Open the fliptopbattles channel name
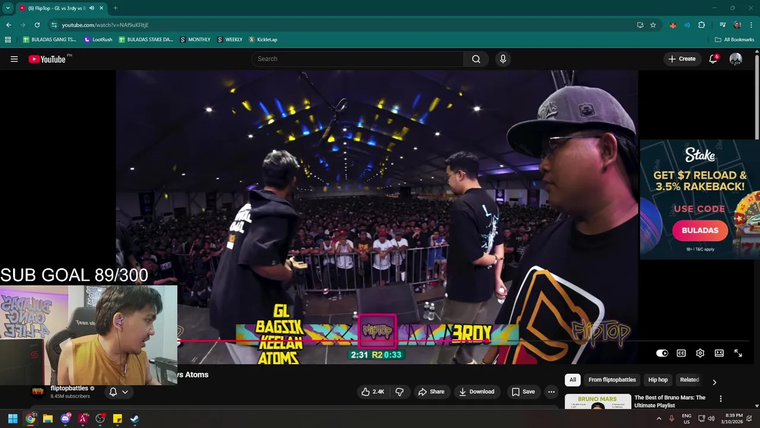 pyautogui.click(x=69, y=388)
